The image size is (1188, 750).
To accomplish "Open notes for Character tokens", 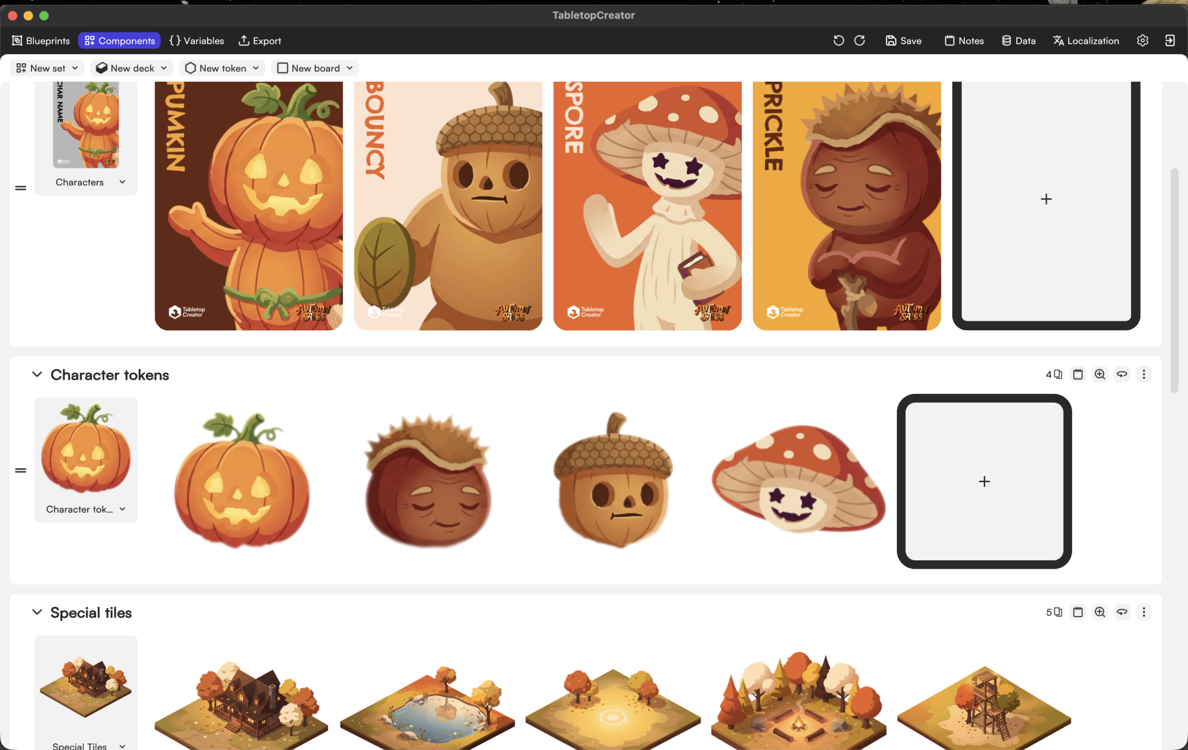I will tap(1078, 374).
